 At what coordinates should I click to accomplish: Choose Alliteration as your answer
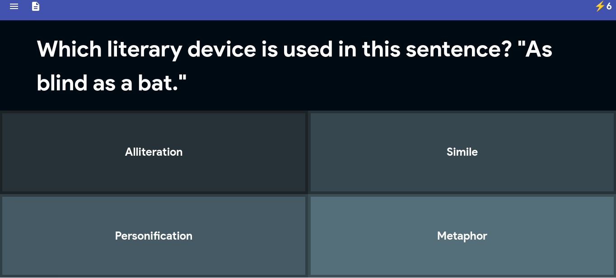(x=154, y=152)
